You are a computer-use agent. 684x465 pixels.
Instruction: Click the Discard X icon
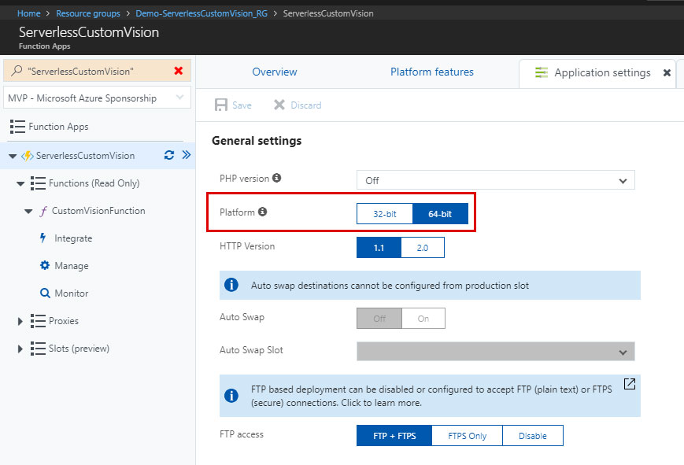point(279,105)
